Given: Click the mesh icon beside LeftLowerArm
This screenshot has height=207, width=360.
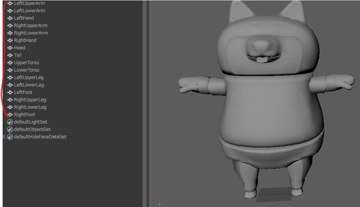Looking at the screenshot, I should (10, 10).
